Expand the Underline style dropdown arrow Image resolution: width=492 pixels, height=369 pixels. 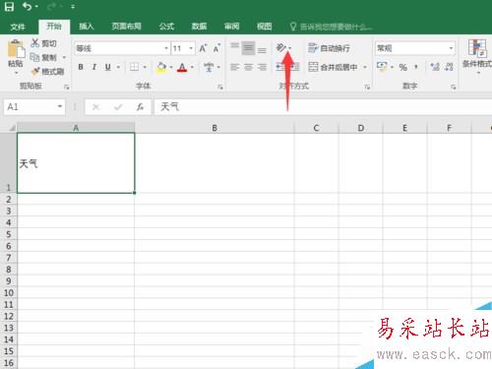coord(118,67)
